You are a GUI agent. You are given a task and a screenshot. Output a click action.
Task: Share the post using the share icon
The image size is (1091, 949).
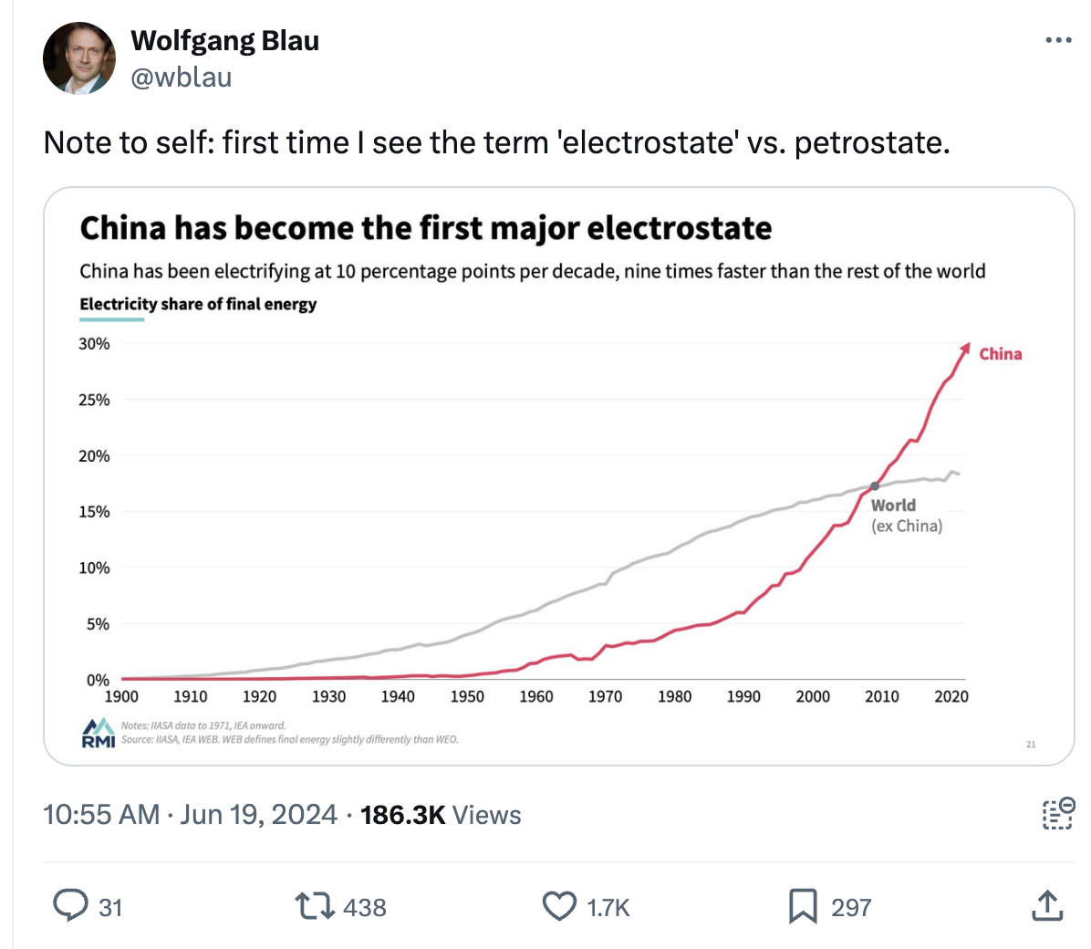click(x=1047, y=906)
